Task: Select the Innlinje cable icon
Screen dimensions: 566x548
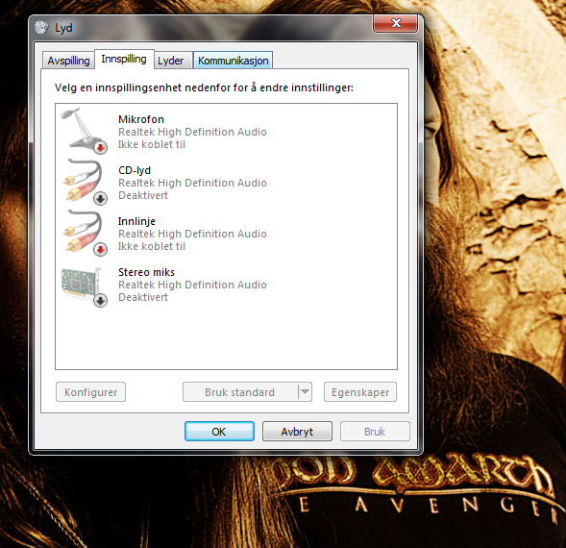Action: [85, 233]
